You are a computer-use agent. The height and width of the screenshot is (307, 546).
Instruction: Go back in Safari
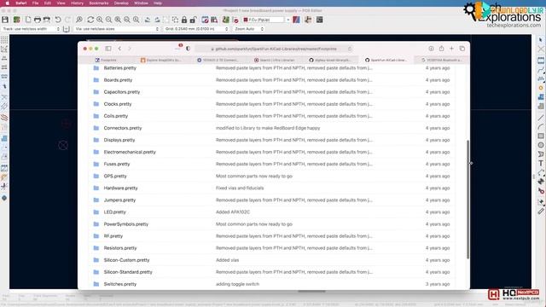click(x=119, y=49)
